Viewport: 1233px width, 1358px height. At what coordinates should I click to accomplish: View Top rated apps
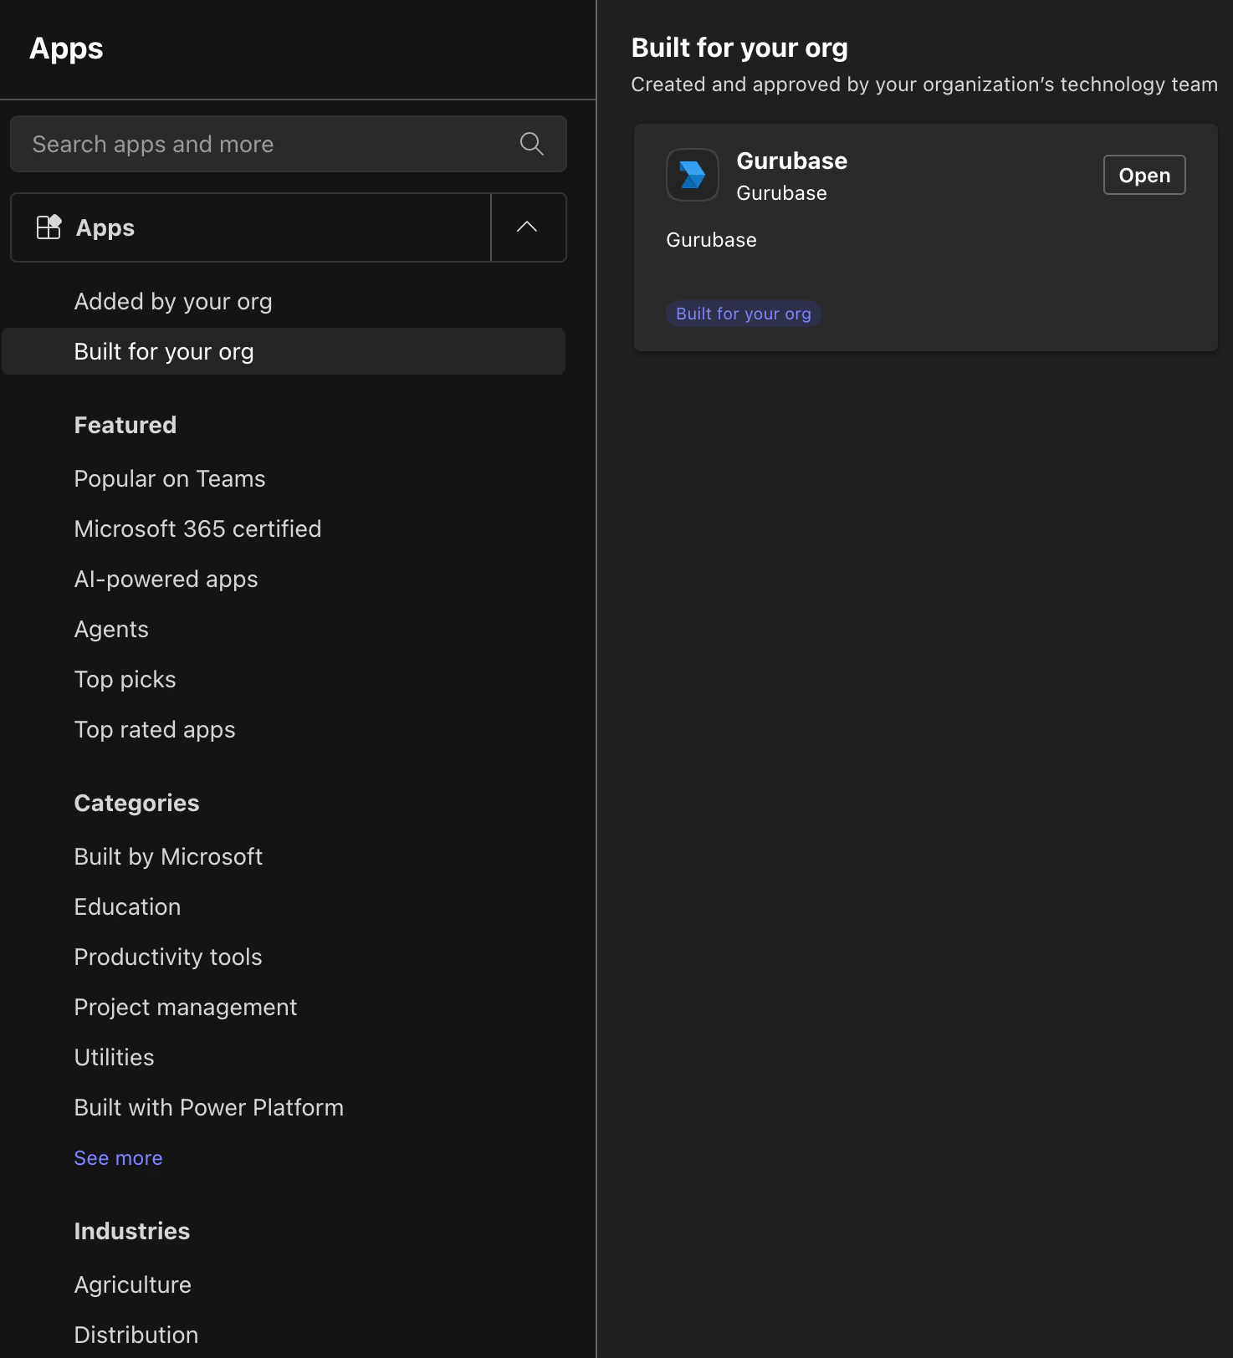[155, 729]
